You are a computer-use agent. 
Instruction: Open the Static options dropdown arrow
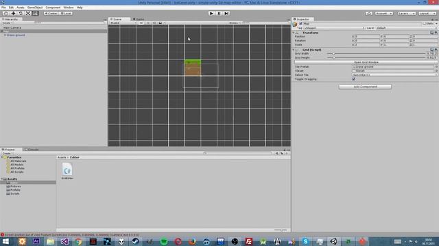(436, 24)
